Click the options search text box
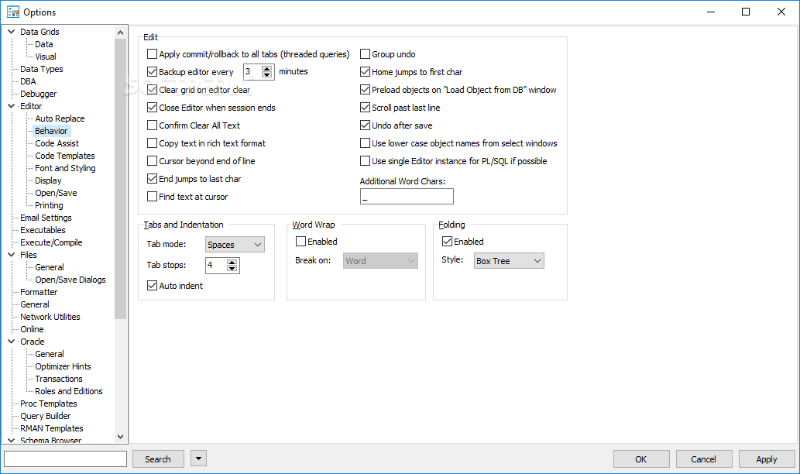Viewport: 800px width, 474px height. [x=65, y=459]
